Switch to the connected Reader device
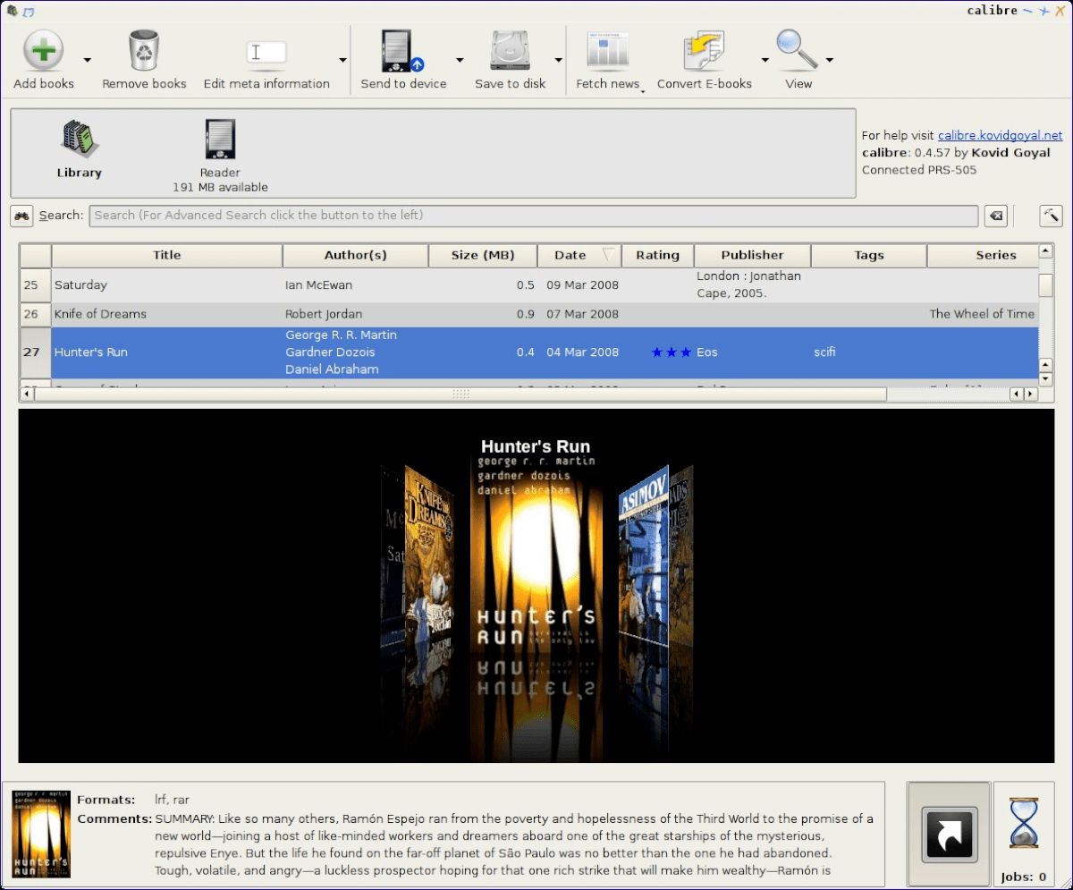This screenshot has width=1073, height=890. click(x=219, y=139)
